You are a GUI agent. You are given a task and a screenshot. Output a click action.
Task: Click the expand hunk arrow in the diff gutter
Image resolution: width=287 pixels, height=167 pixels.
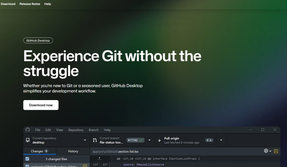(99, 159)
